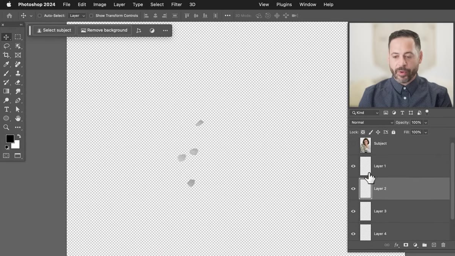
Task: Toggle lock all padlock icon
Action: pos(393,132)
